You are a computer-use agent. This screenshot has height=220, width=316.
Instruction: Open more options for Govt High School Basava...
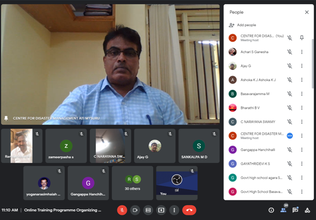(x=302, y=191)
